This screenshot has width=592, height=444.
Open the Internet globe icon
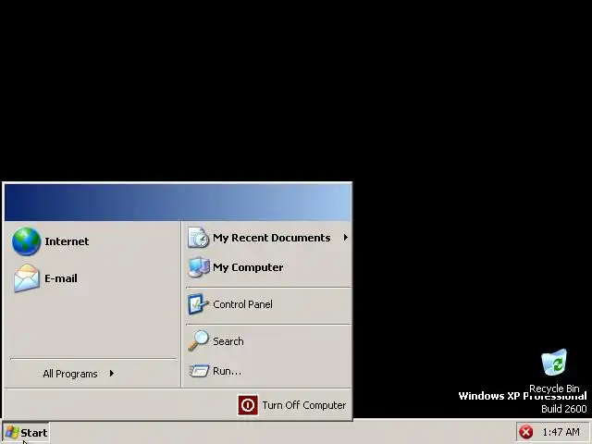point(26,241)
